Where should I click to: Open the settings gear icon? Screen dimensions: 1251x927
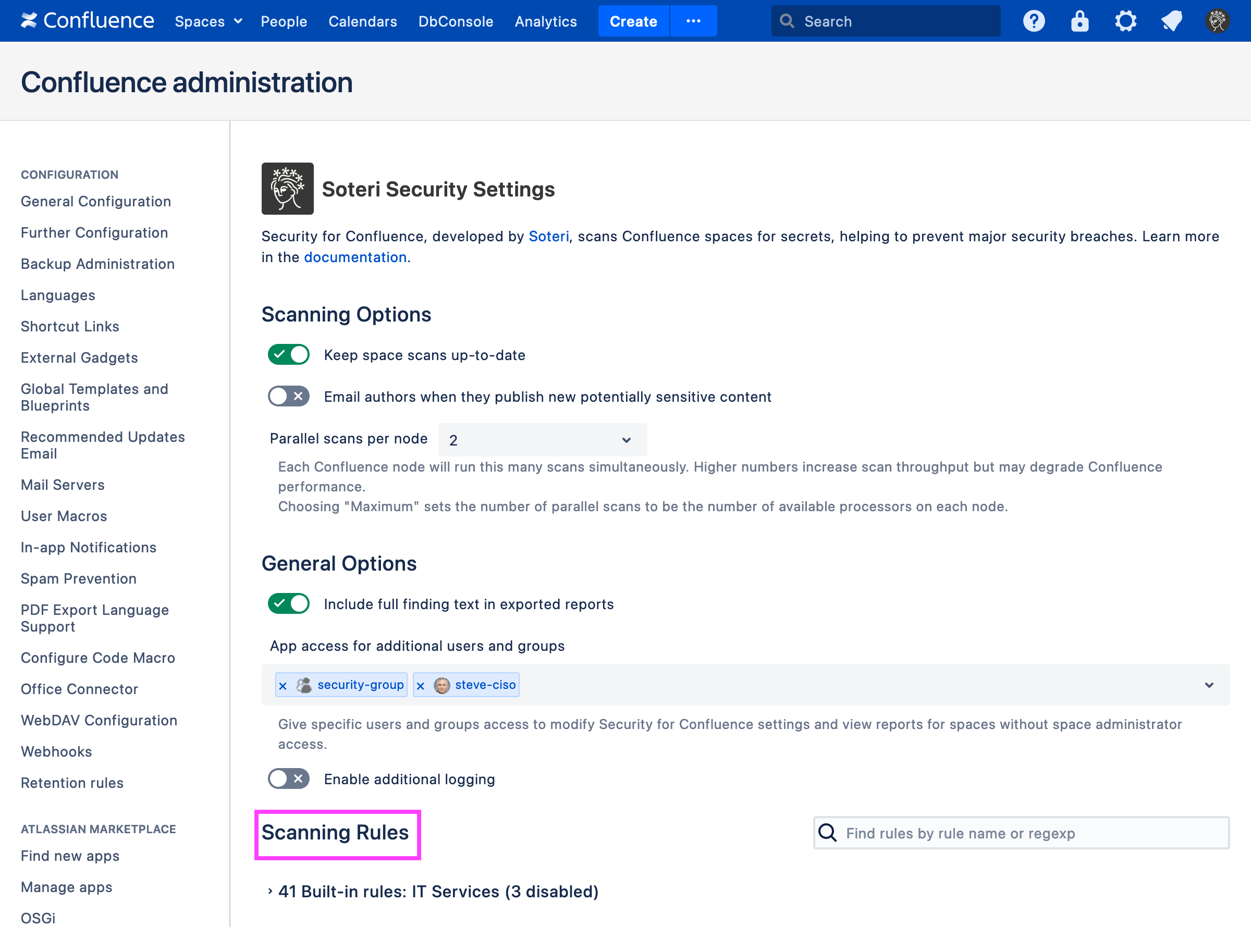coord(1125,21)
